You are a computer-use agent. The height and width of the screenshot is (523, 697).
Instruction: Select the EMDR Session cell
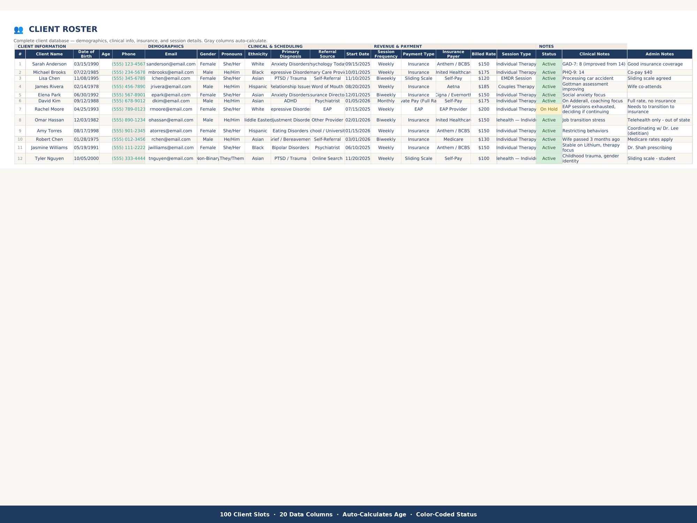516,78
